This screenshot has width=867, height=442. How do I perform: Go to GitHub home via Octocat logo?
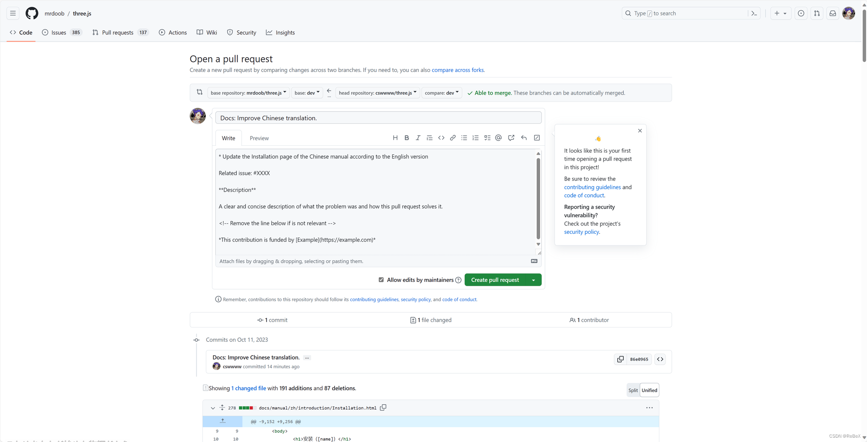[32, 13]
